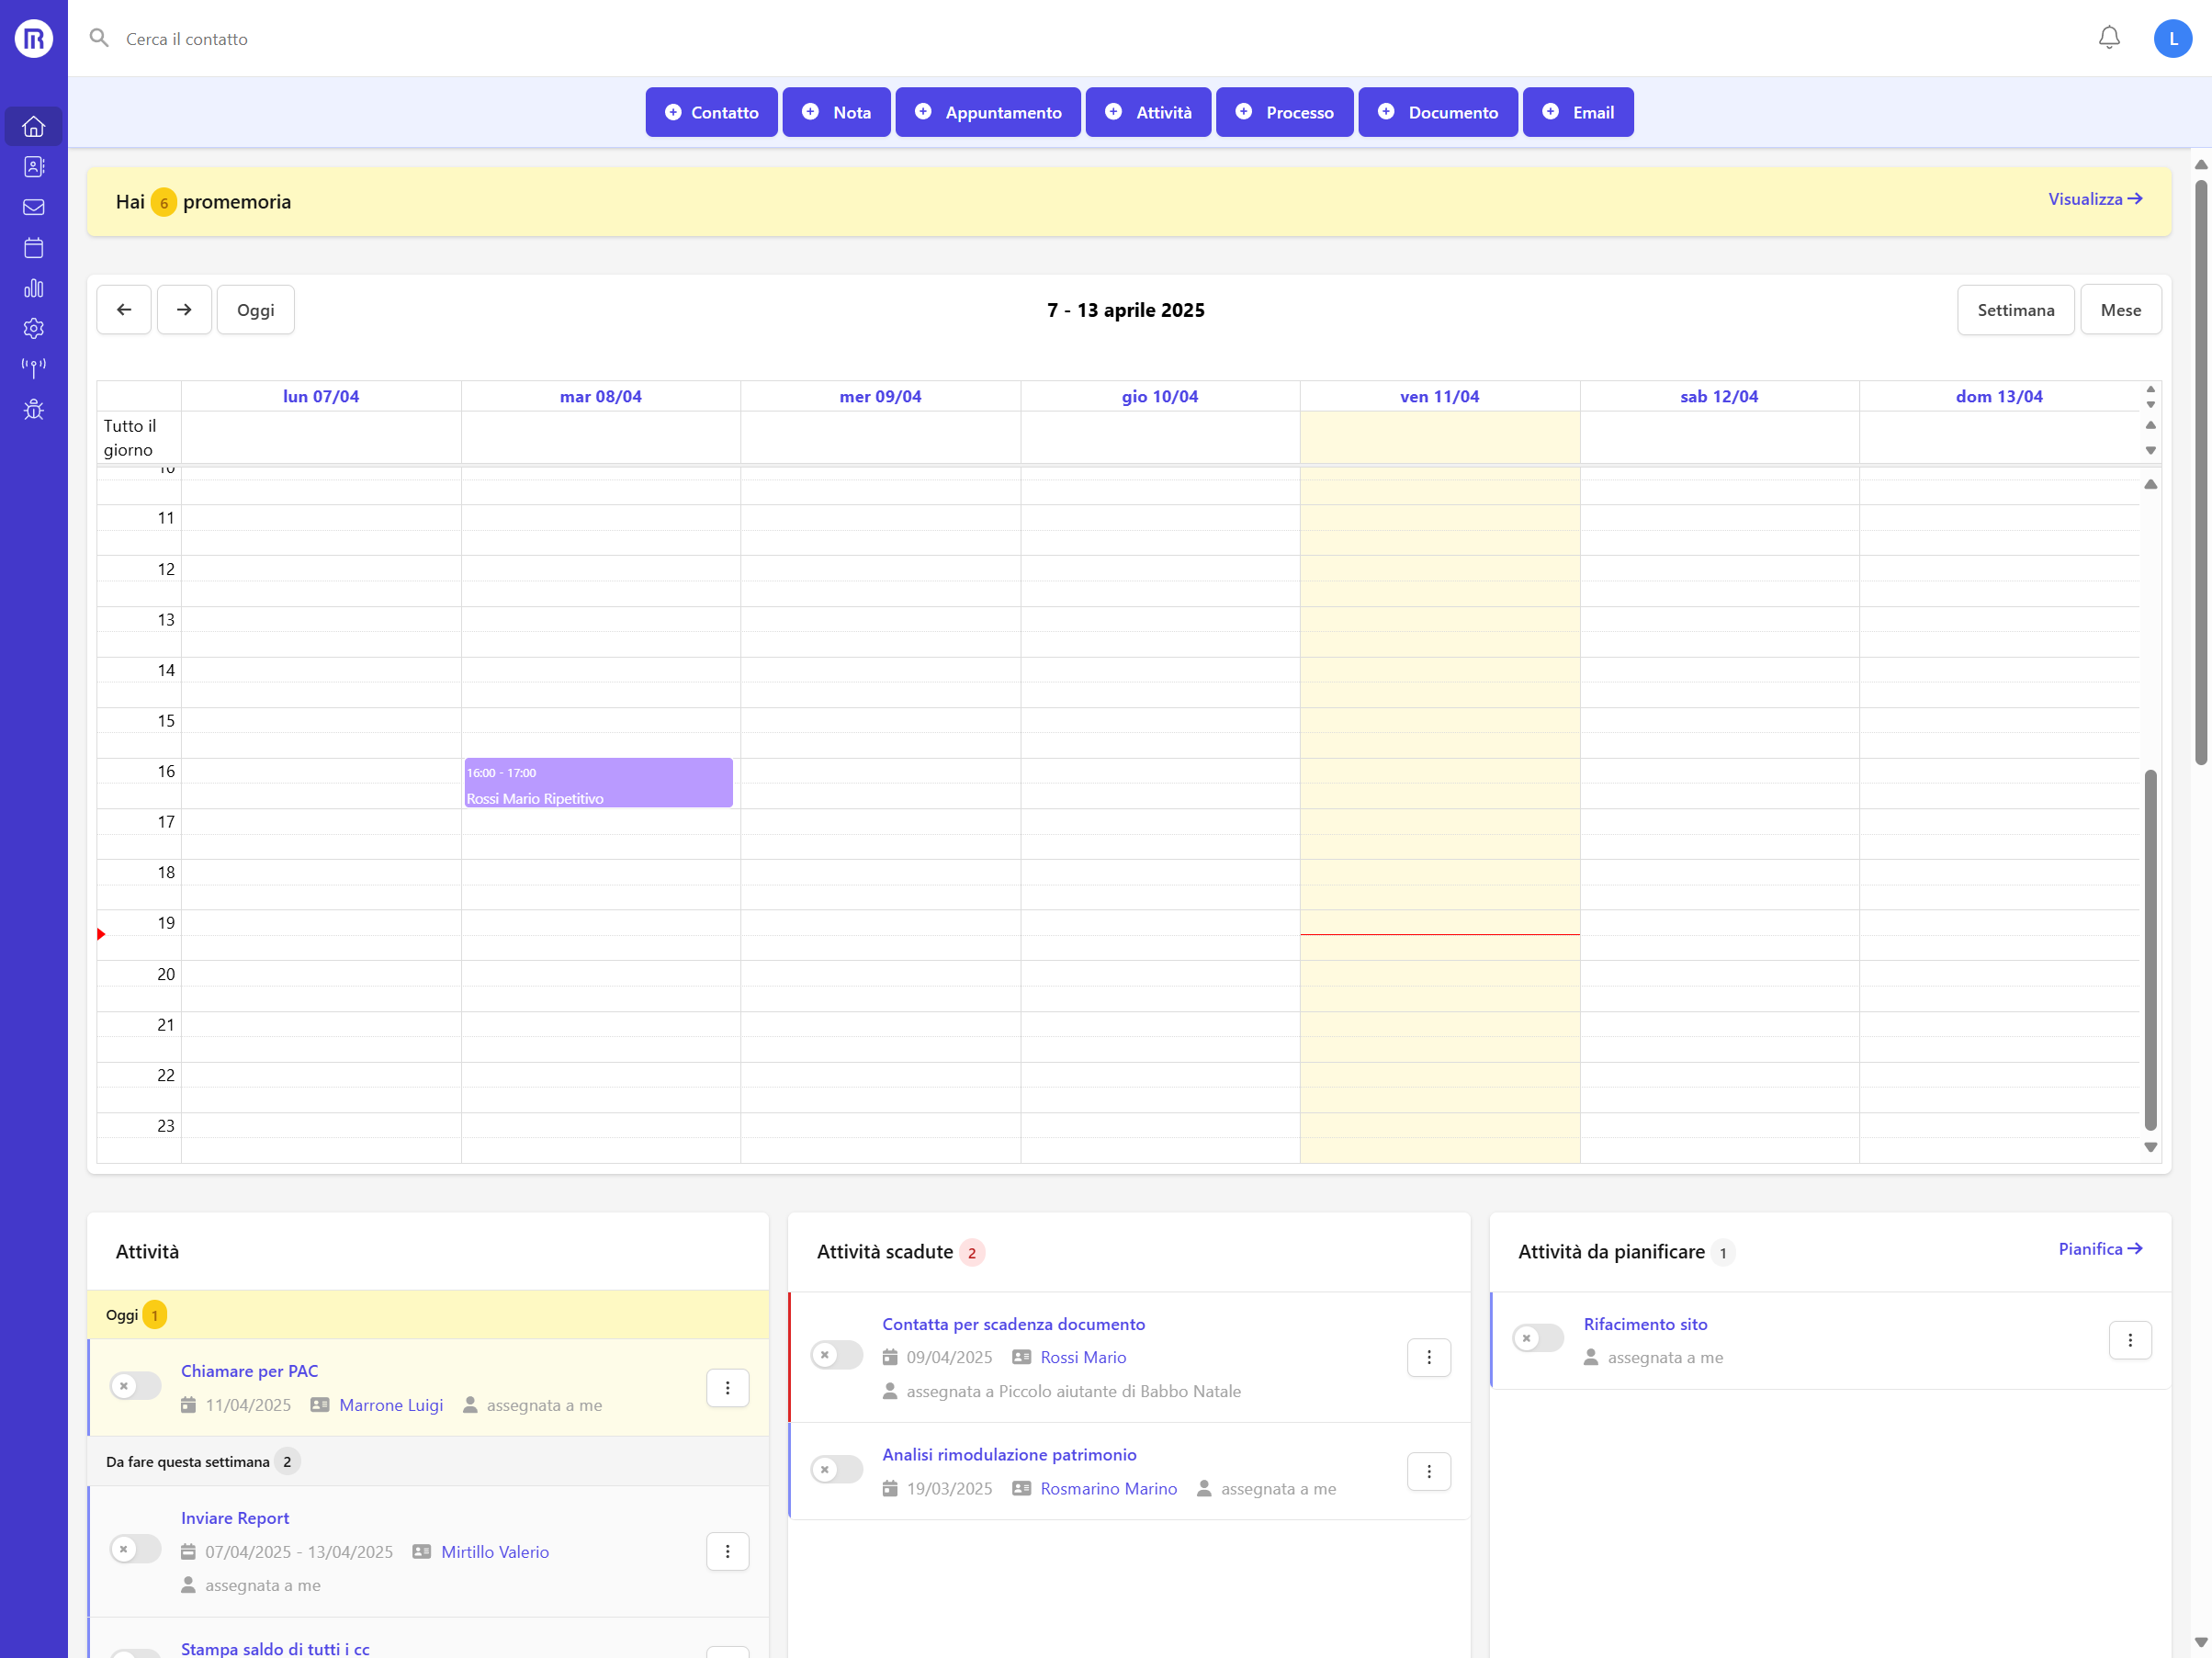Screen dimensions: 2212x1658
Task: Open three-dot menu for Inviare Report
Action: pyautogui.click(x=728, y=1551)
